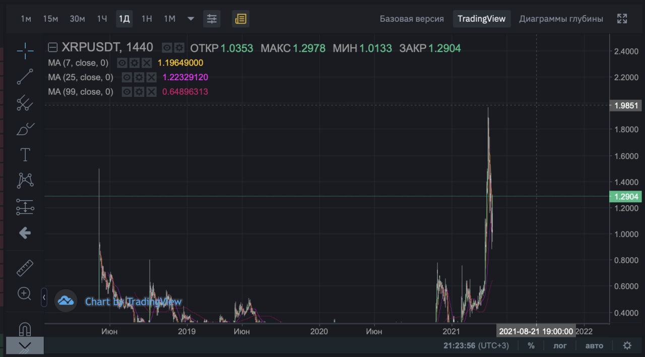
Task: Open the timezone selector UTC+3
Action: (x=493, y=345)
